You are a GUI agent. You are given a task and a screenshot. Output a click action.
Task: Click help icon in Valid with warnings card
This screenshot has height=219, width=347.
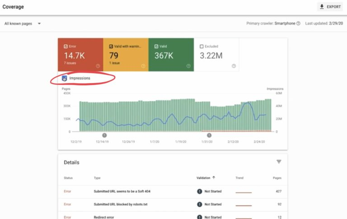point(143,66)
